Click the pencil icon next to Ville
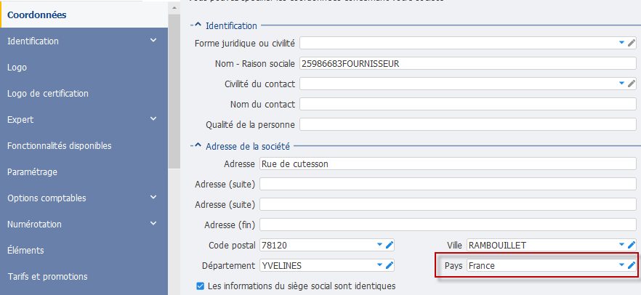Screen dimensions: 641x295 tap(632, 245)
